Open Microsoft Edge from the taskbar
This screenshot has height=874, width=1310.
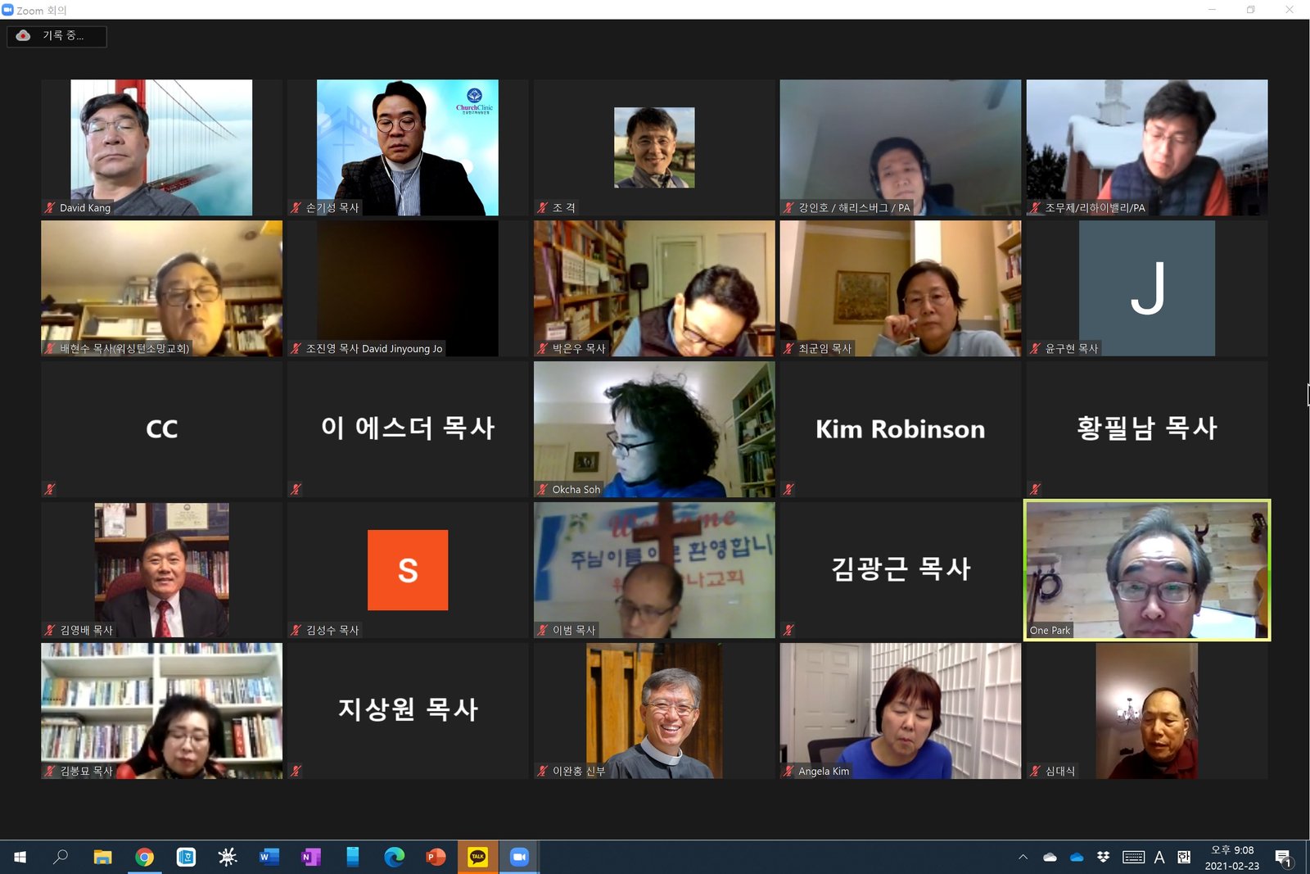click(394, 857)
